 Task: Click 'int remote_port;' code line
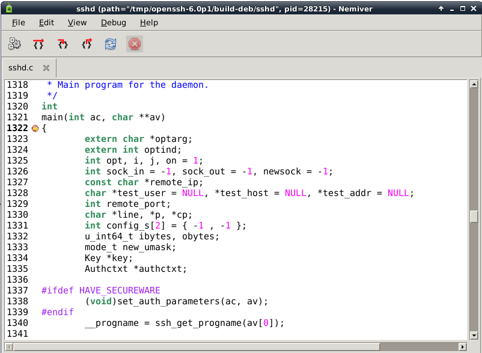[127, 204]
